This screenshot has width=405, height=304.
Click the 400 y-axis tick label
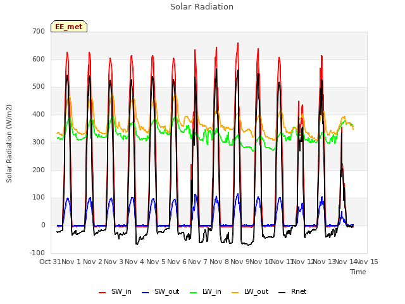(x=39, y=114)
